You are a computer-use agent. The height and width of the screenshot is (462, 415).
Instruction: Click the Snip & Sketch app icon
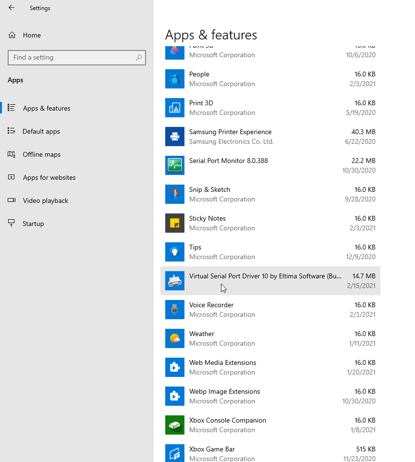pyautogui.click(x=175, y=195)
